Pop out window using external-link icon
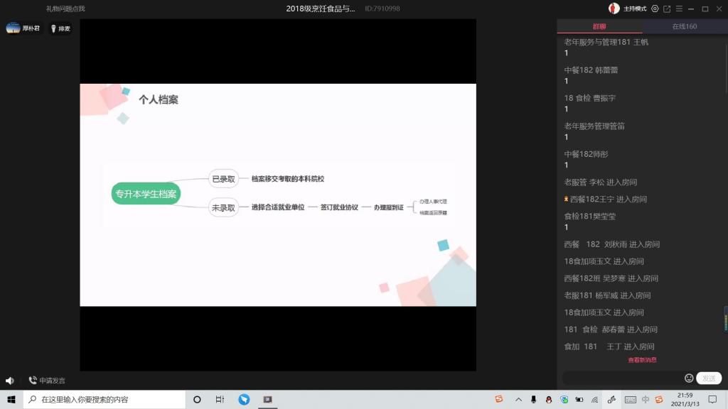 pyautogui.click(x=667, y=9)
